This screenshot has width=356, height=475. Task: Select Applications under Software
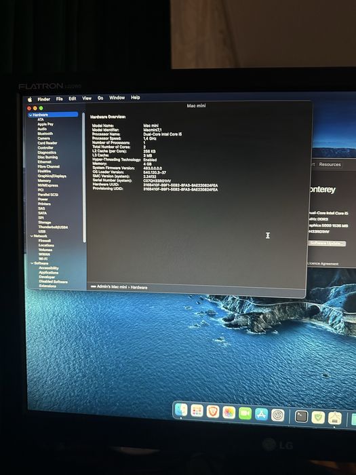tap(48, 273)
